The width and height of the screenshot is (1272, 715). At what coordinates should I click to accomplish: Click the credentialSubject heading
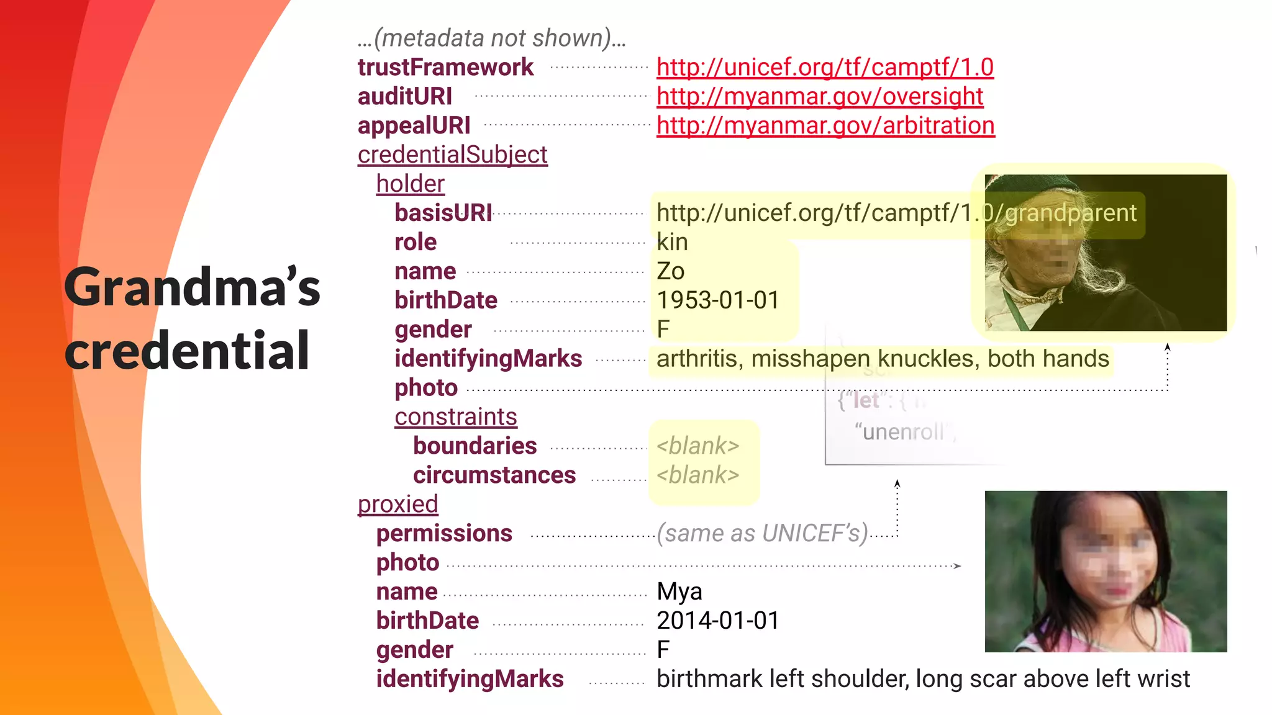tap(453, 155)
